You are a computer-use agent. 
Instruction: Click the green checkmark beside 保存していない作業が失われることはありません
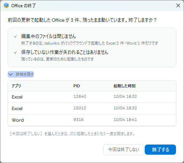(15, 53)
